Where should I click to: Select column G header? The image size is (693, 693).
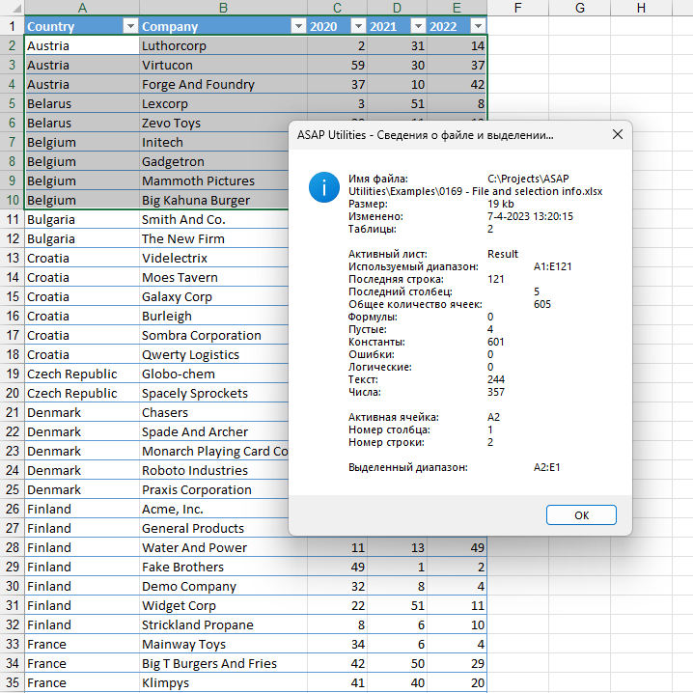pyautogui.click(x=579, y=8)
